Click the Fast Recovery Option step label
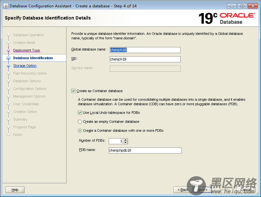 [30, 73]
